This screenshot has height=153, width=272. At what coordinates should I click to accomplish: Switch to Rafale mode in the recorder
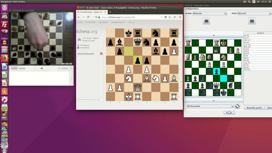coord(22,68)
